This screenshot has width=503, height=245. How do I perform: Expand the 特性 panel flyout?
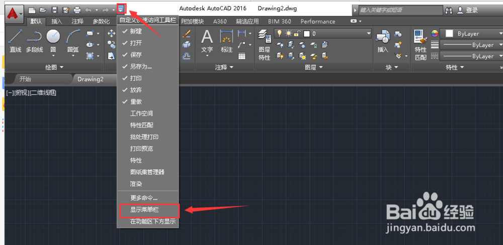click(x=456, y=67)
